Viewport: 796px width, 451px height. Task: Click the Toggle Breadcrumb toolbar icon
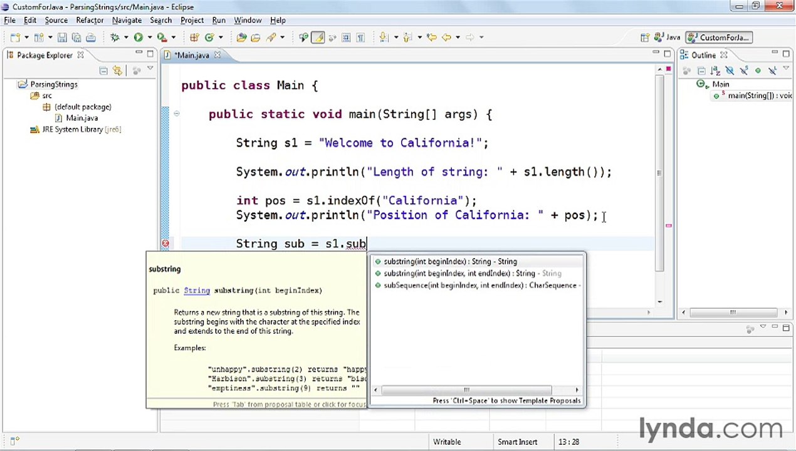pyautogui.click(x=304, y=38)
